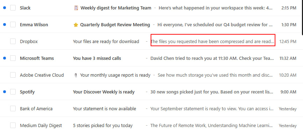Click the 2:15 PM timestamp on Slack email
Screen dimensions: 303x133
pos(289,8)
